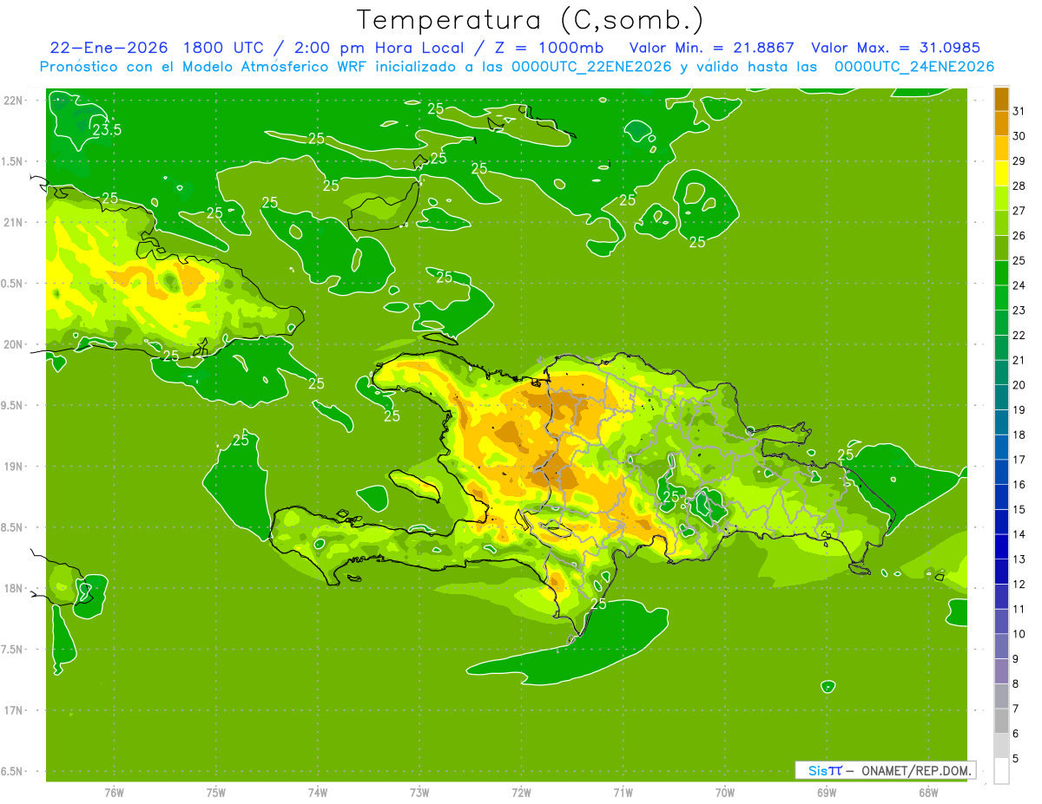
Task: Click the '71W' longitude label
Action: (x=623, y=793)
